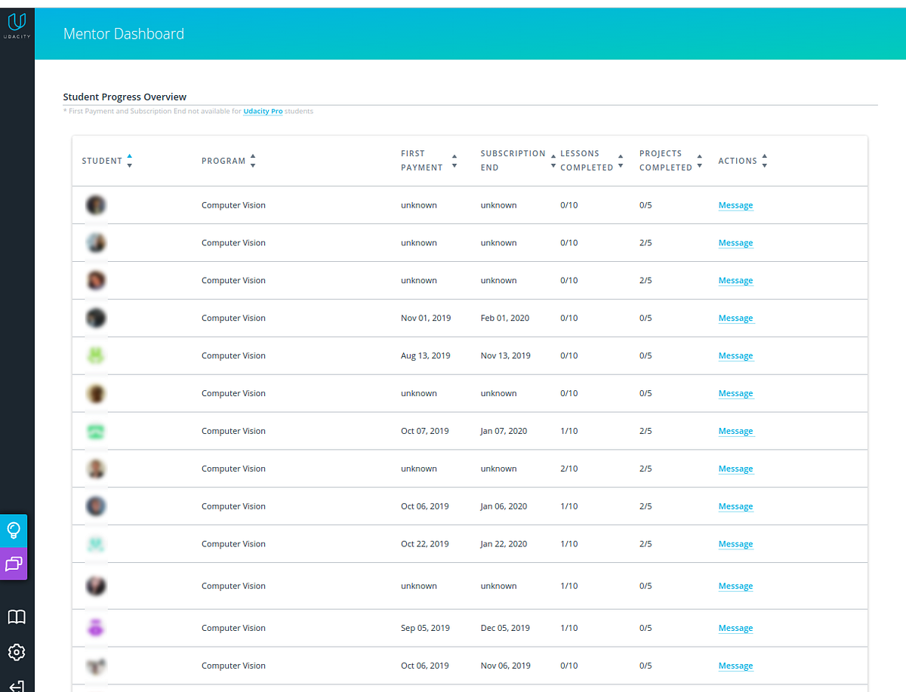Sort by First Payment column arrows
The height and width of the screenshot is (692, 906).
(x=455, y=161)
